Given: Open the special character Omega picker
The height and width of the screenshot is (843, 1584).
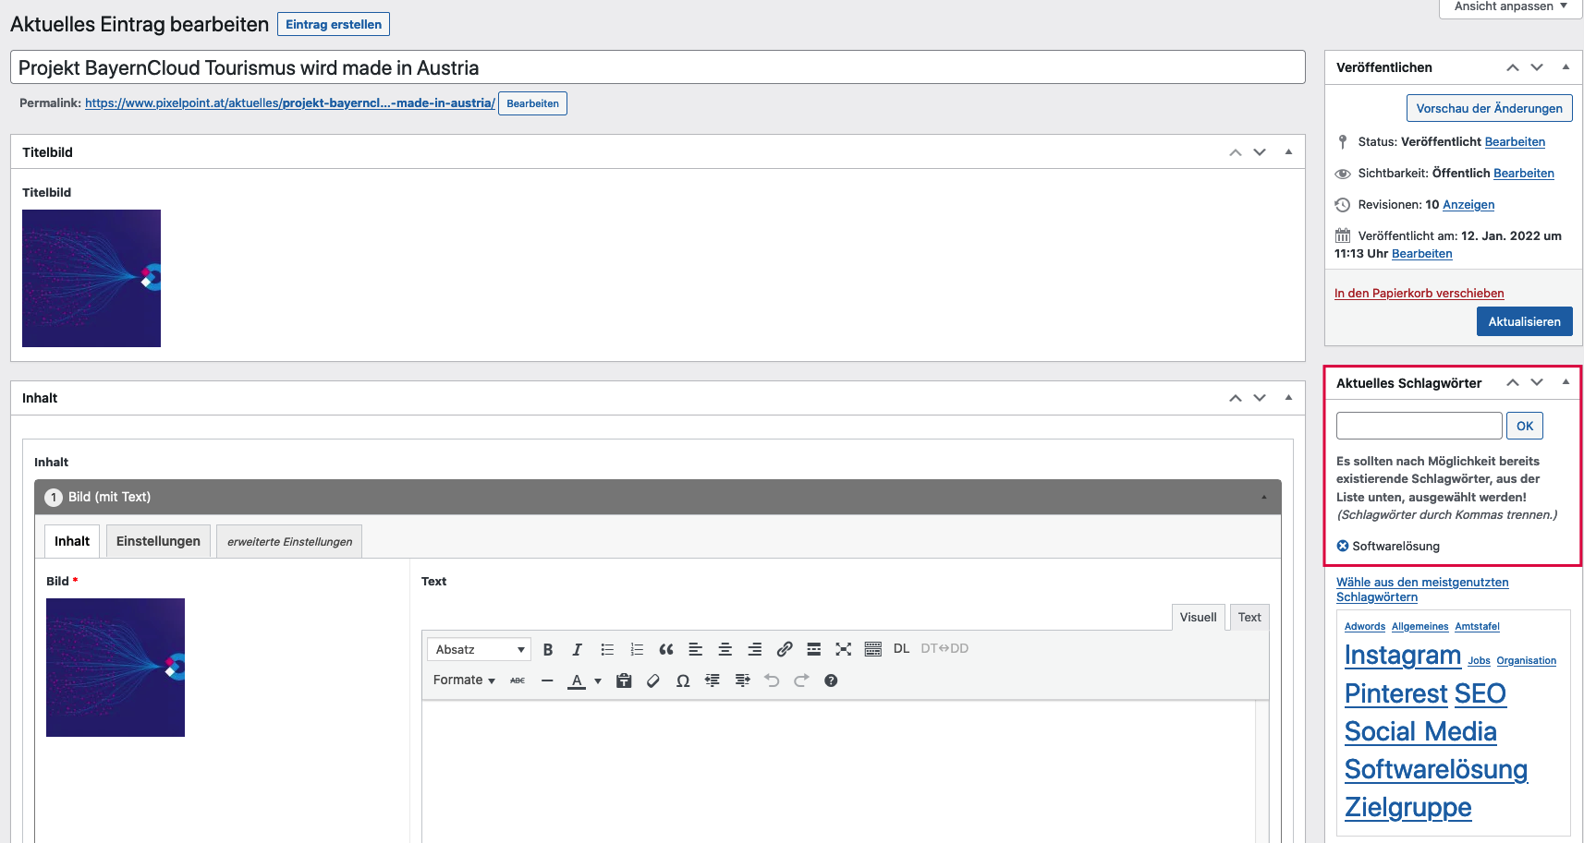Looking at the screenshot, I should (683, 681).
